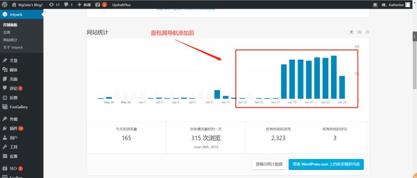This screenshot has height=178, width=417.
Task: Click the 315 次浏览 best day value
Action: (206, 138)
